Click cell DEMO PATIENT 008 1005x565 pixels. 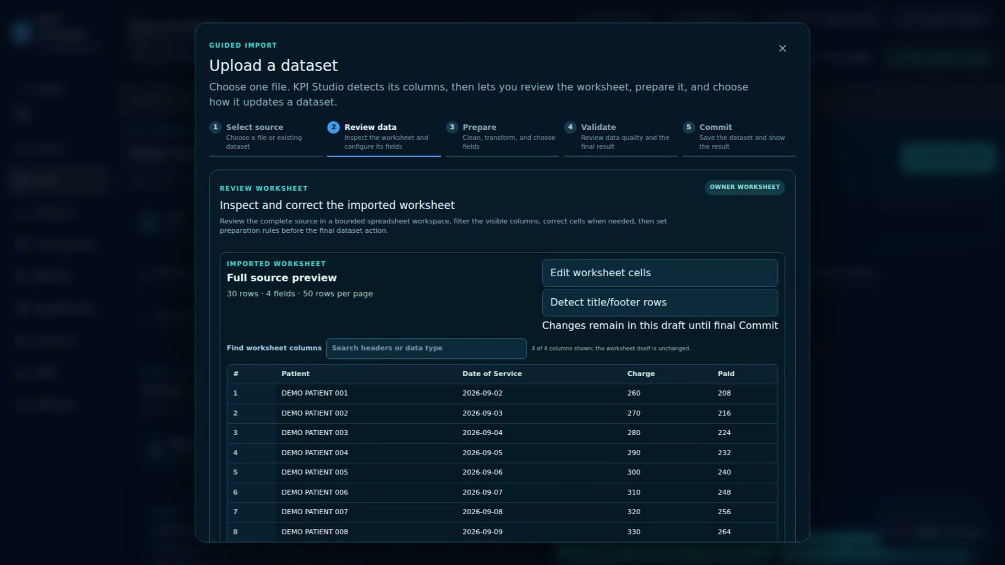(x=366, y=532)
